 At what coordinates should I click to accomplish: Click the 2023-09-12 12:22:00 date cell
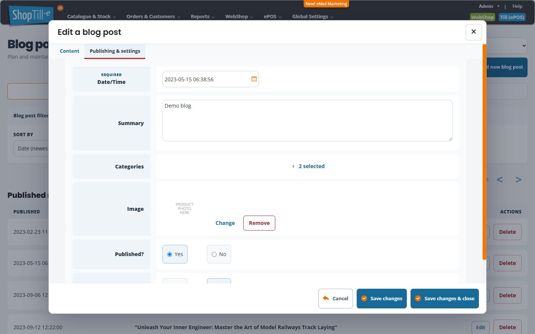click(38, 327)
